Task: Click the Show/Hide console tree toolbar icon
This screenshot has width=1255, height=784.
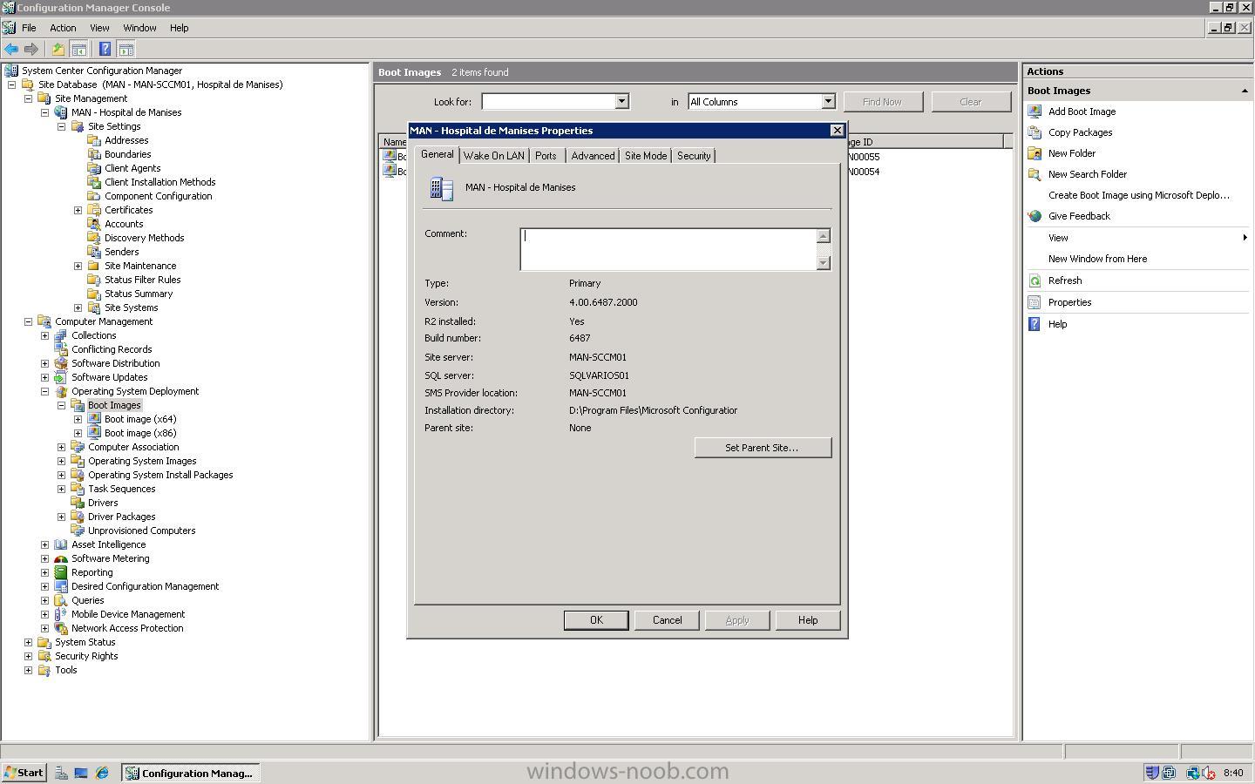Action: pos(78,49)
